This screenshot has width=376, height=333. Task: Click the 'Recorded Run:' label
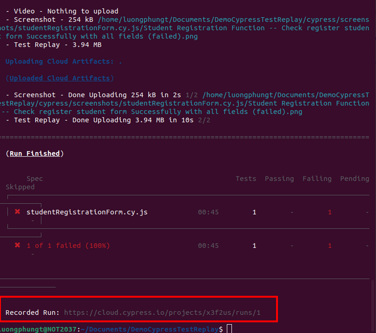click(33, 313)
